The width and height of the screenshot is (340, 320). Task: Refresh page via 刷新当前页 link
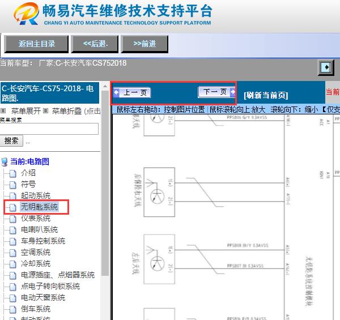(266, 95)
